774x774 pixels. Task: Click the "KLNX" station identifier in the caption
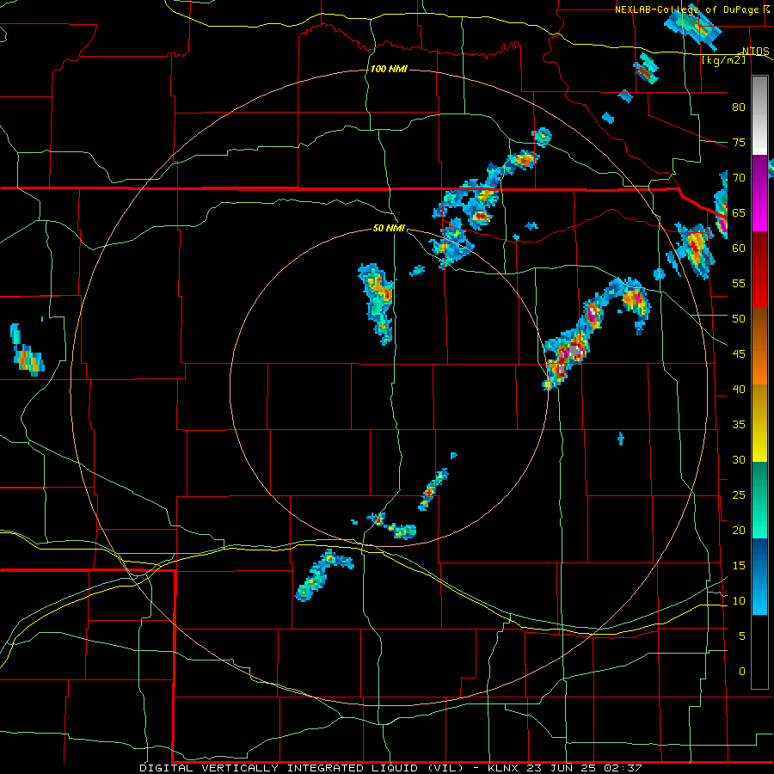(x=503, y=768)
